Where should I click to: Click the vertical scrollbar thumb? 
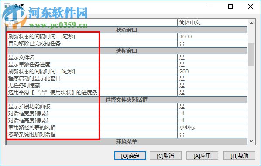pyautogui.click(x=251, y=55)
